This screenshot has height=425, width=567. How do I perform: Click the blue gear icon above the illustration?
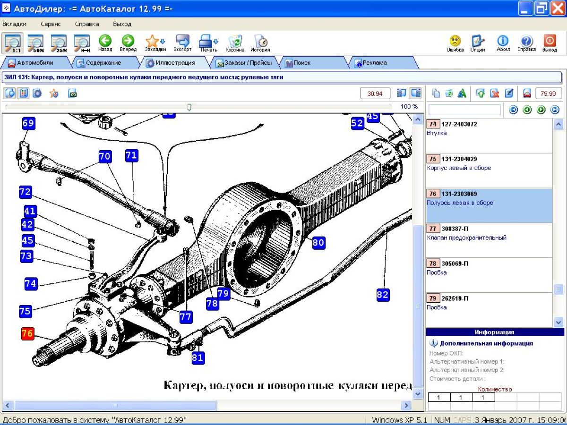coord(37,93)
